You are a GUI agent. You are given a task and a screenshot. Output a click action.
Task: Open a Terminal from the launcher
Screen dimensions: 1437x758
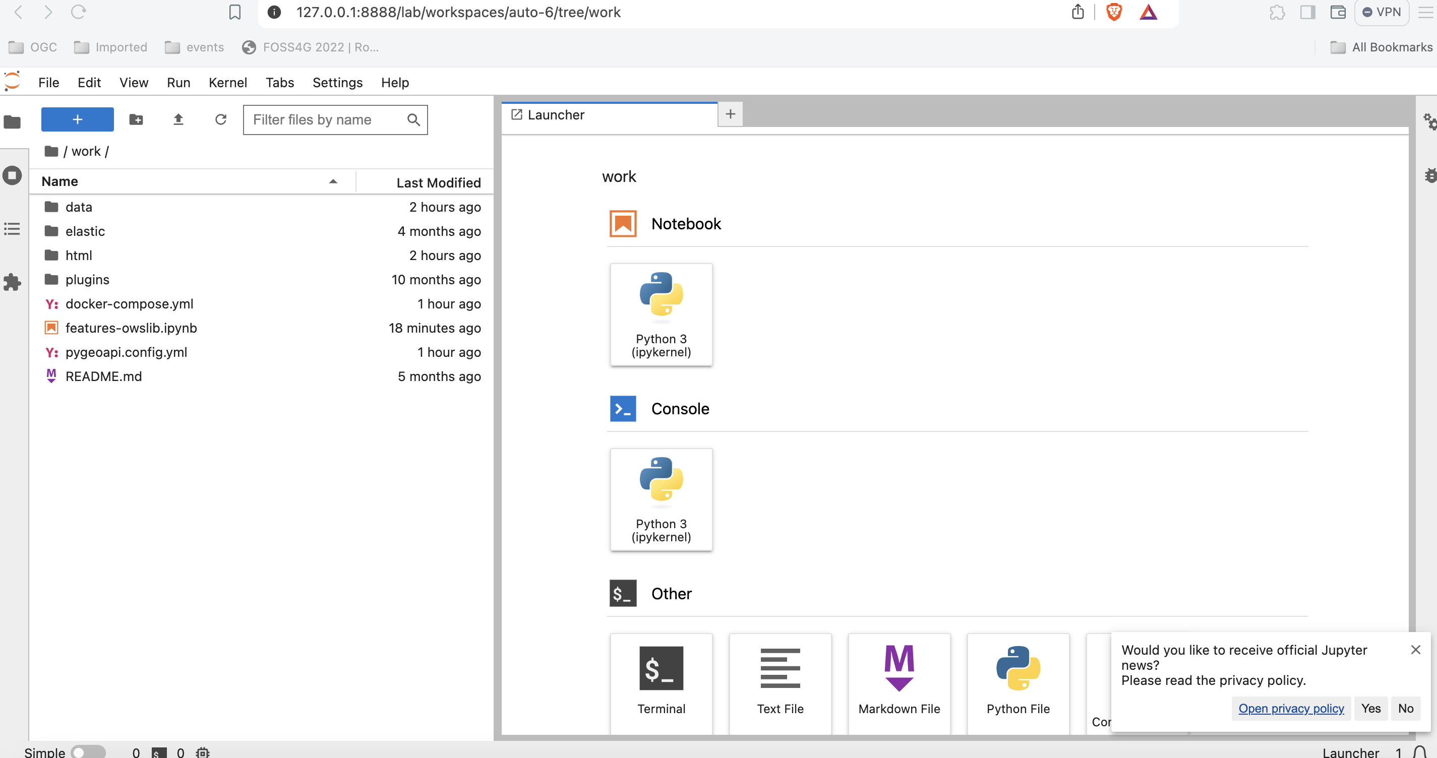pyautogui.click(x=661, y=681)
